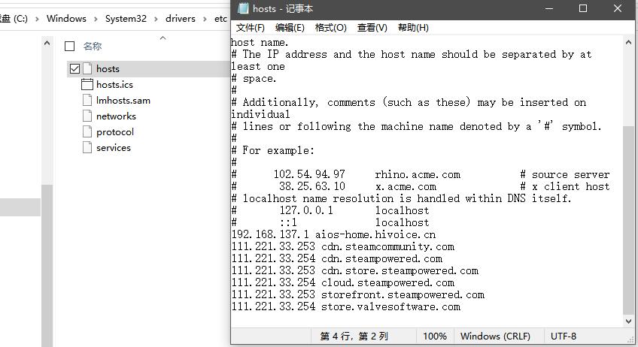
Task: Click the services file icon
Action: [x=87, y=147]
